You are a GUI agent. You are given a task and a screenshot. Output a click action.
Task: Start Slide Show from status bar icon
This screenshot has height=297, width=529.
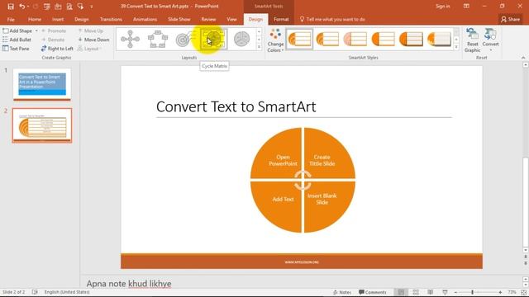445,292
